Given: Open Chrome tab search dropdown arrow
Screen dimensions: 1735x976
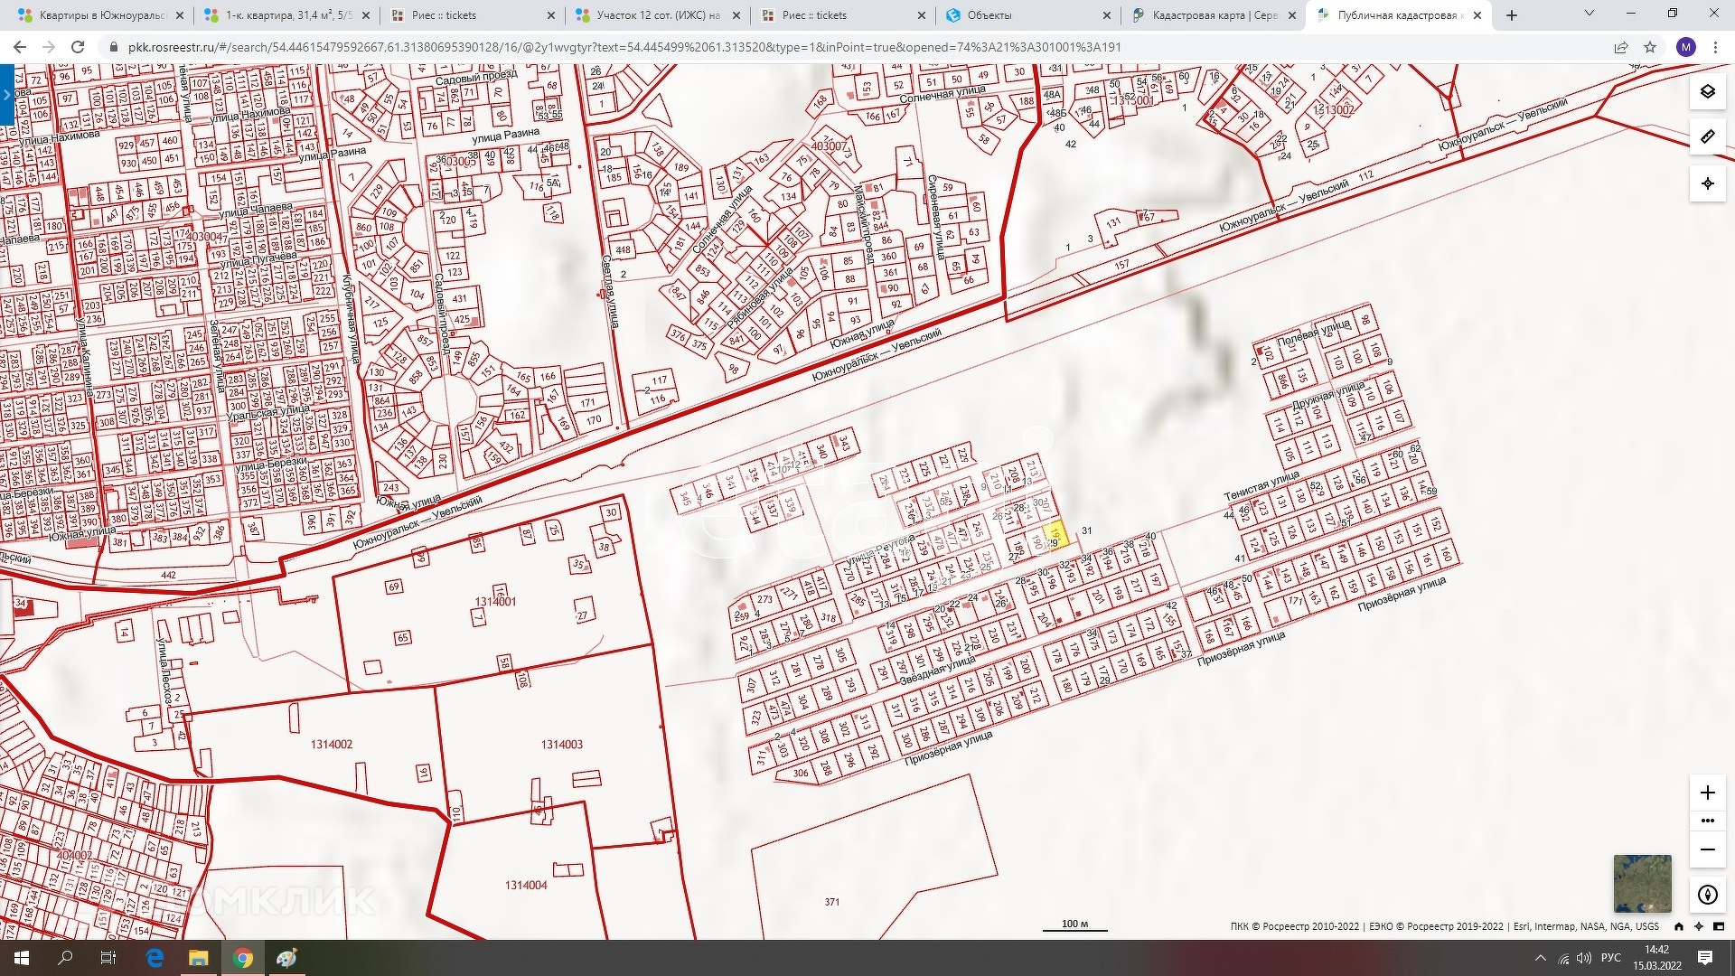Looking at the screenshot, I should 1589,14.
